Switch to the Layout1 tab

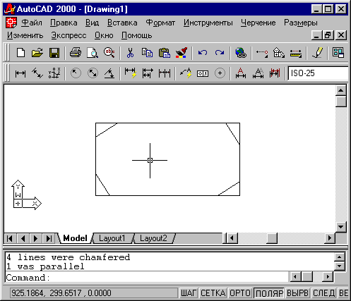(112, 238)
